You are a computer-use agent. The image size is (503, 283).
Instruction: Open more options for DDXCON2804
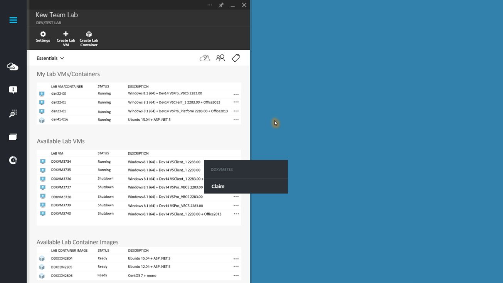236,259
